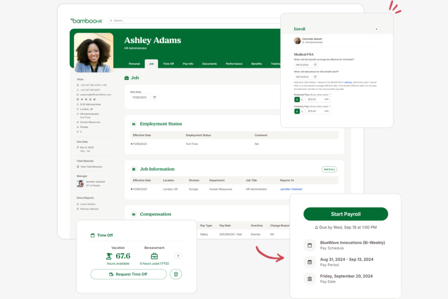Open the Benefit Plan's settings link
Screen dimensions: 448x299
(348, 82)
